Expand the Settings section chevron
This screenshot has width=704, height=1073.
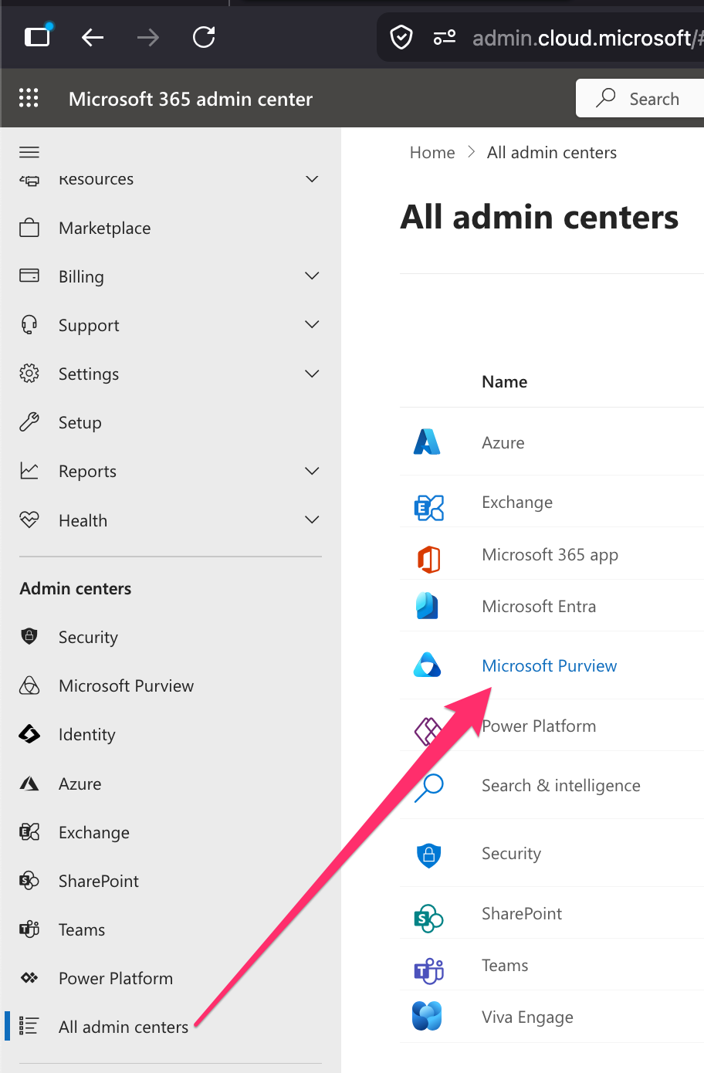pos(312,374)
